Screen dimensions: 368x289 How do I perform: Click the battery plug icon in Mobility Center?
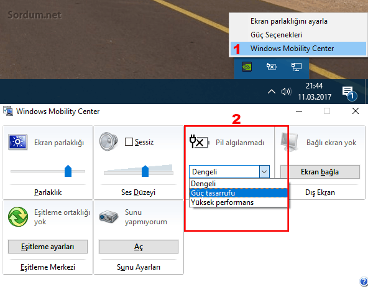tap(200, 141)
